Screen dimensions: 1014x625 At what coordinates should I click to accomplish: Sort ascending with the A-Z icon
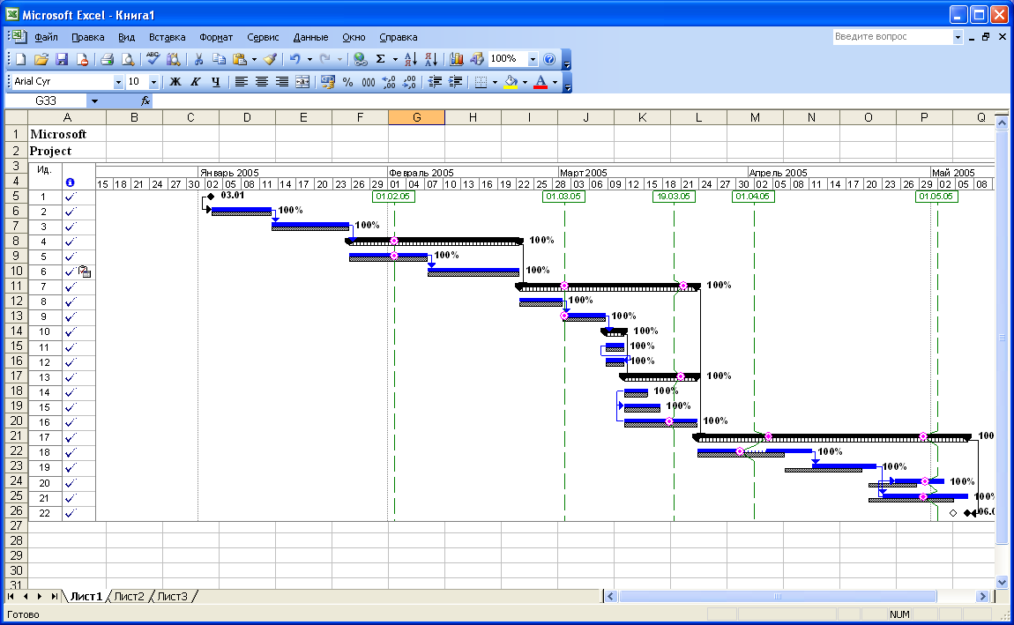411,59
